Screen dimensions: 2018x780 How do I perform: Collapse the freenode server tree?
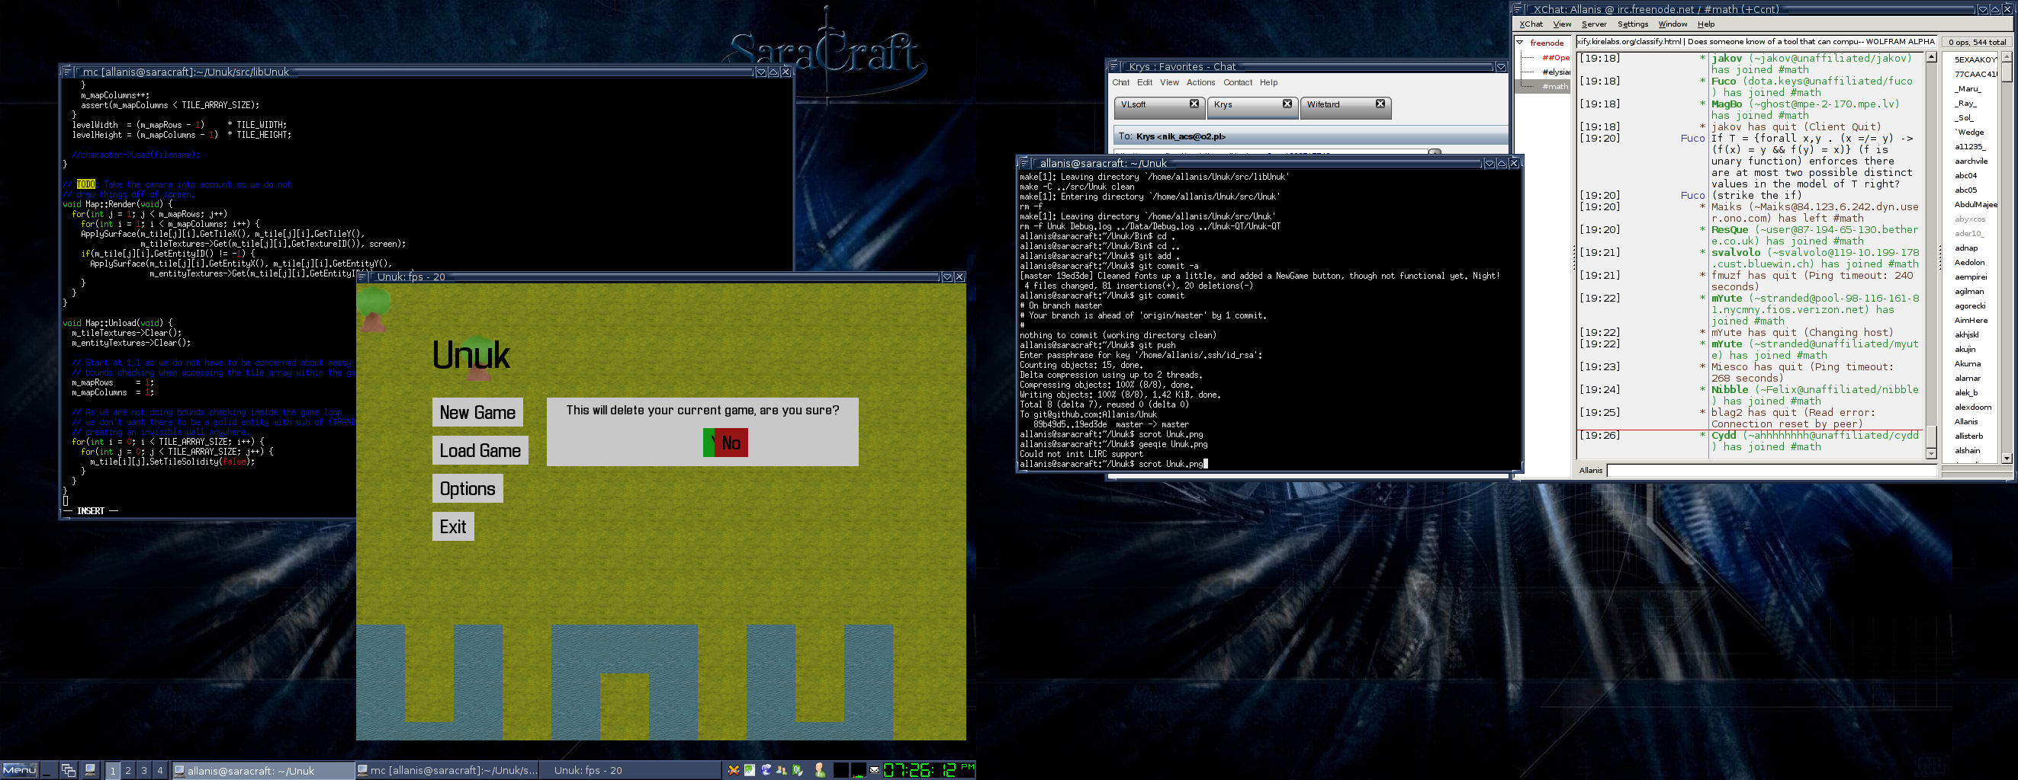(1520, 43)
